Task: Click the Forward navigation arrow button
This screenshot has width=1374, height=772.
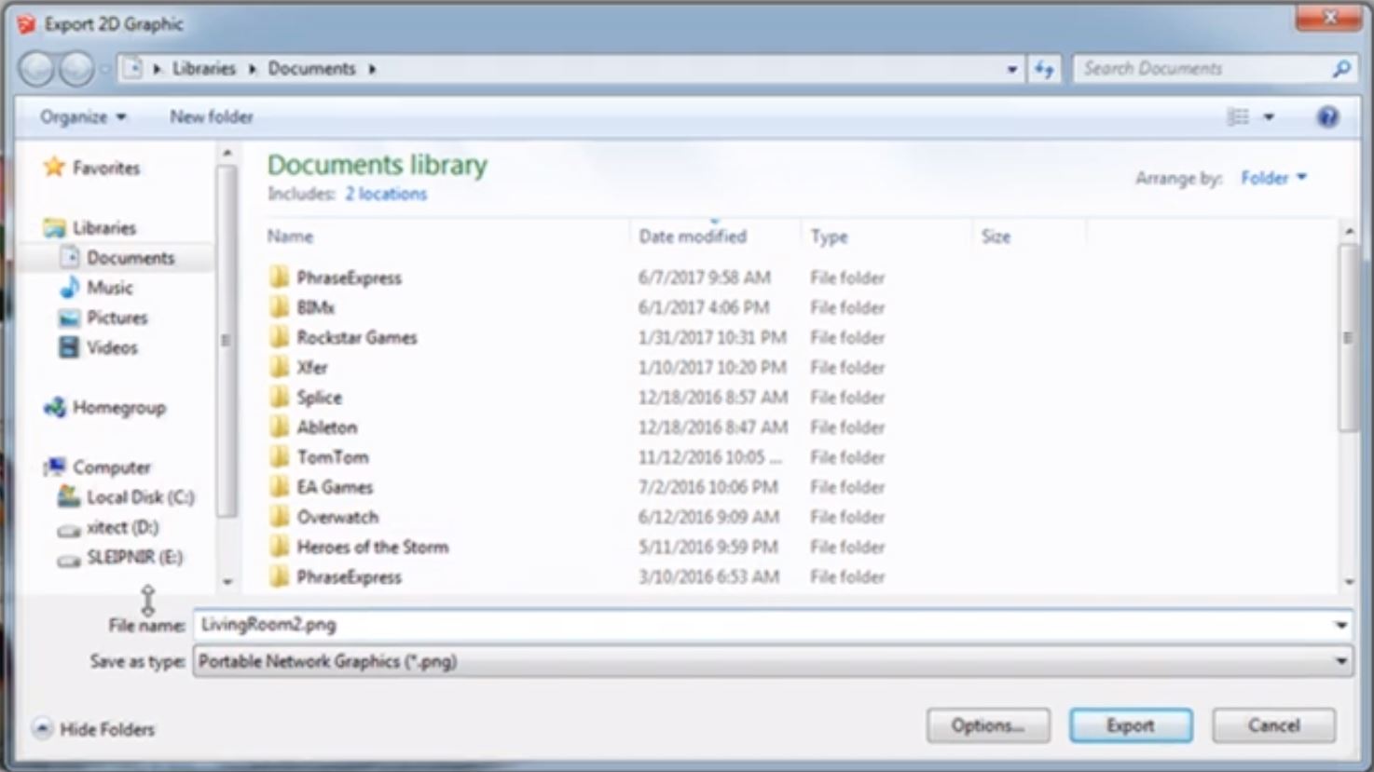Action: click(76, 69)
